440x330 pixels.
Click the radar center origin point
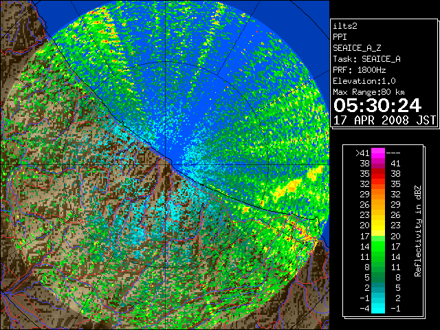166,165
